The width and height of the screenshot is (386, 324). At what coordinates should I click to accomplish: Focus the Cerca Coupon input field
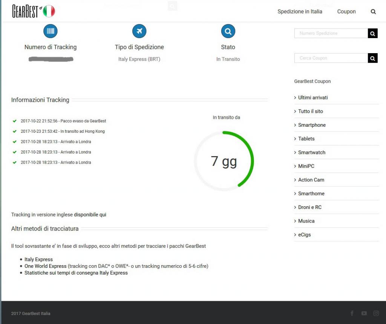pos(331,58)
